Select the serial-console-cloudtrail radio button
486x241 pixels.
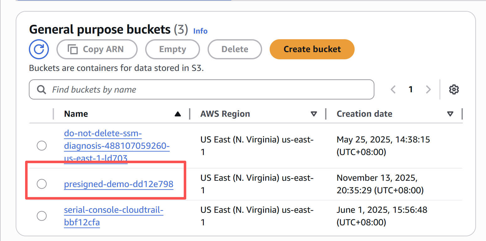tap(42, 216)
